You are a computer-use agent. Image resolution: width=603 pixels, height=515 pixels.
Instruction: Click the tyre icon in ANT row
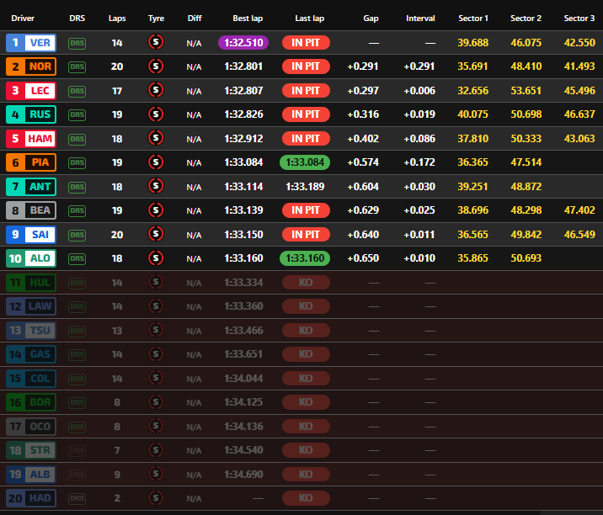[x=155, y=186]
